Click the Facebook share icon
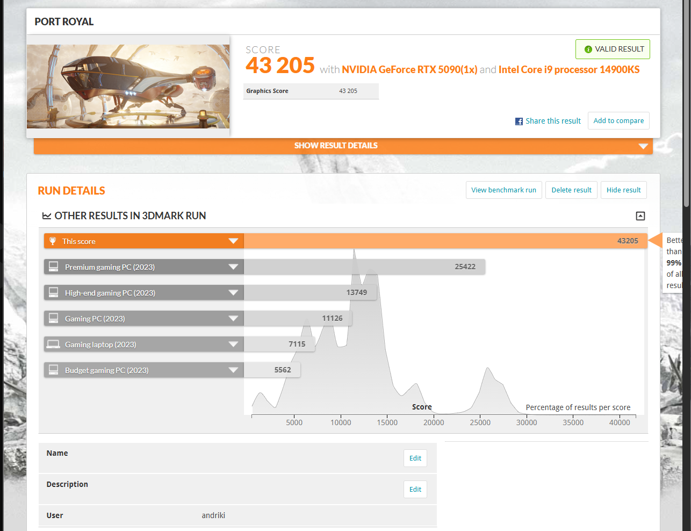Screen dimensions: 691x531 (x=518, y=121)
